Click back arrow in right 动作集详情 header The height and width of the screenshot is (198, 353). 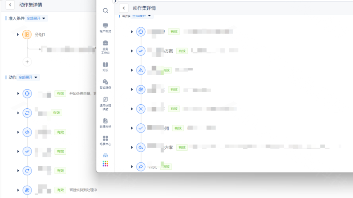coord(124,8)
